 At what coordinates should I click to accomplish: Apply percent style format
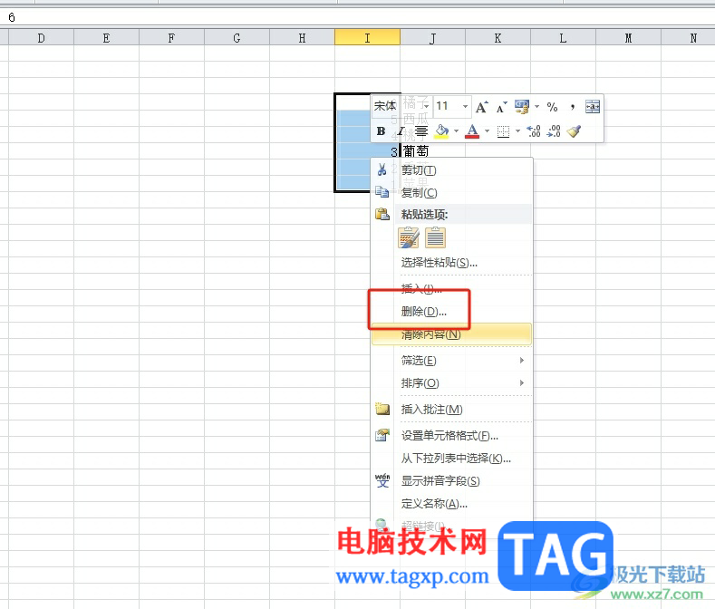pos(552,107)
